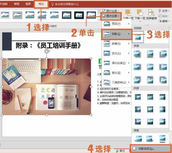Apply the first outer shadow preset

pyautogui.click(x=137, y=54)
